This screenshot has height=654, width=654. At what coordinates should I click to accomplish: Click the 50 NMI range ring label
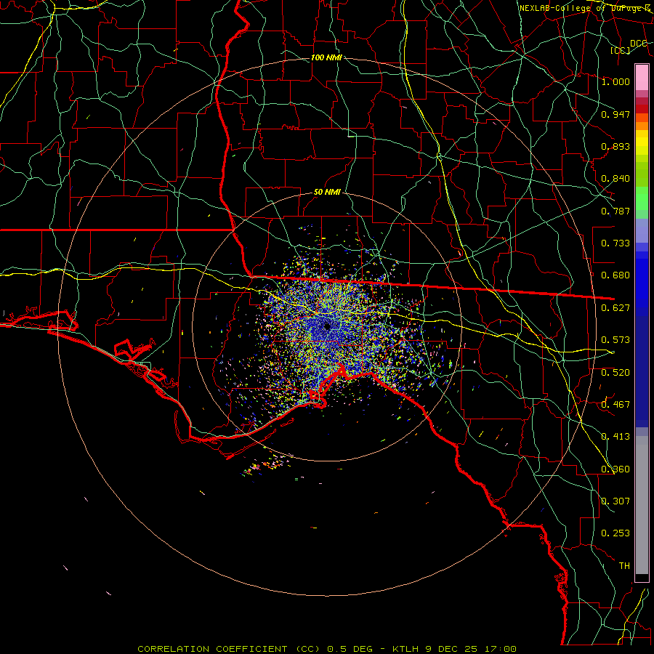(327, 192)
